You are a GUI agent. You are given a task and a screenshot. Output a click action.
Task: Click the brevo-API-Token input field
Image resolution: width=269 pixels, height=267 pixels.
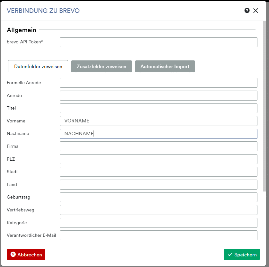tap(158, 42)
